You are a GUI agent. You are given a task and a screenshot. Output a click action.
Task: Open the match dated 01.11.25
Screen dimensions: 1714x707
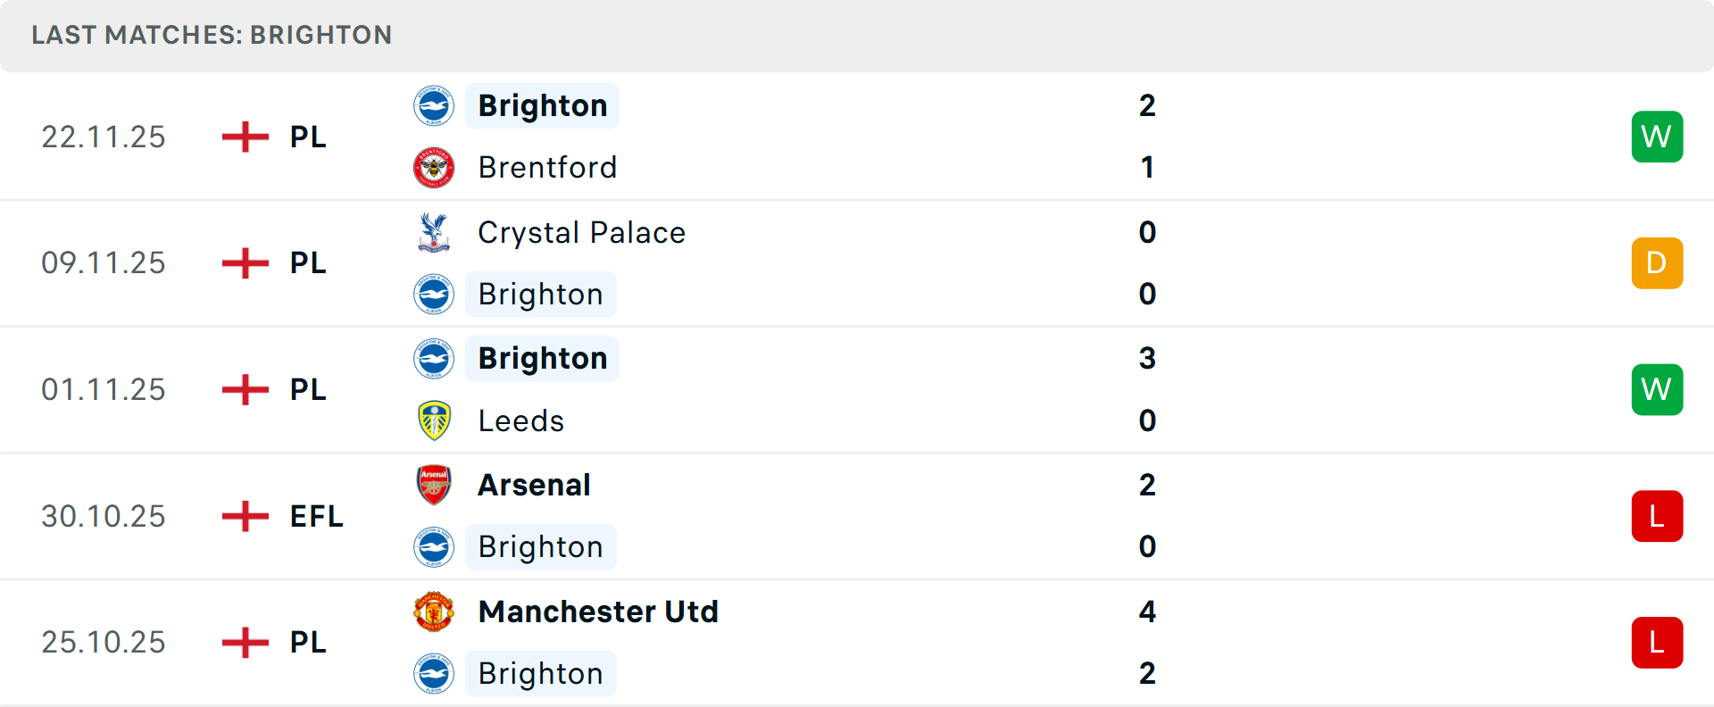(x=104, y=390)
